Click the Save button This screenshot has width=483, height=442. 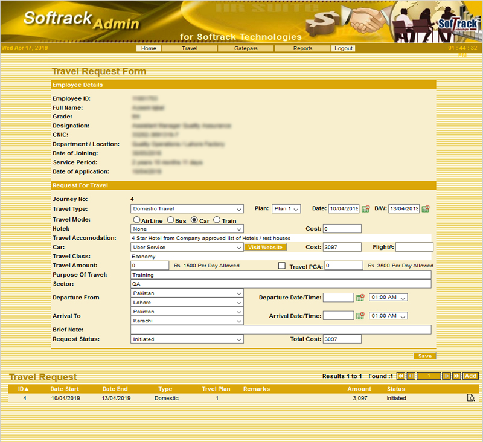click(x=424, y=356)
